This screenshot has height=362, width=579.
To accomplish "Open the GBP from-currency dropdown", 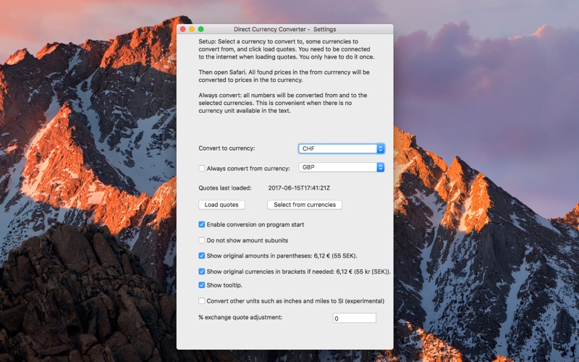I will 341,167.
